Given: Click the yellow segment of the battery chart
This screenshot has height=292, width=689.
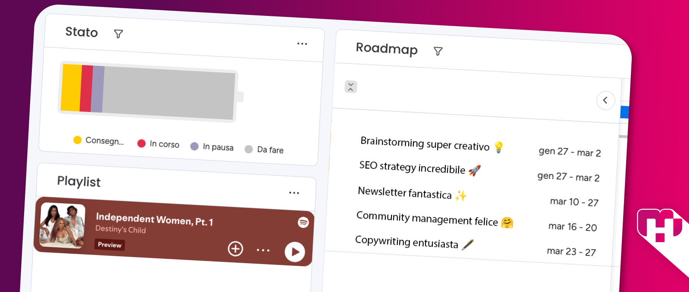Looking at the screenshot, I should [71, 87].
